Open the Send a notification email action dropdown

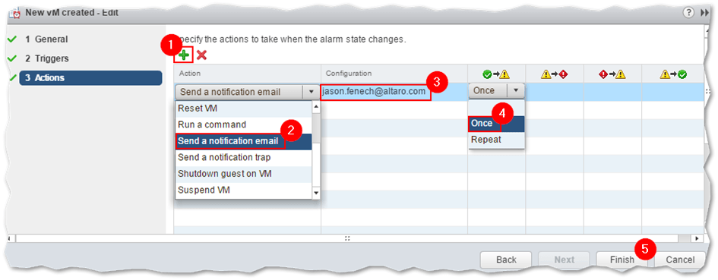click(x=311, y=92)
